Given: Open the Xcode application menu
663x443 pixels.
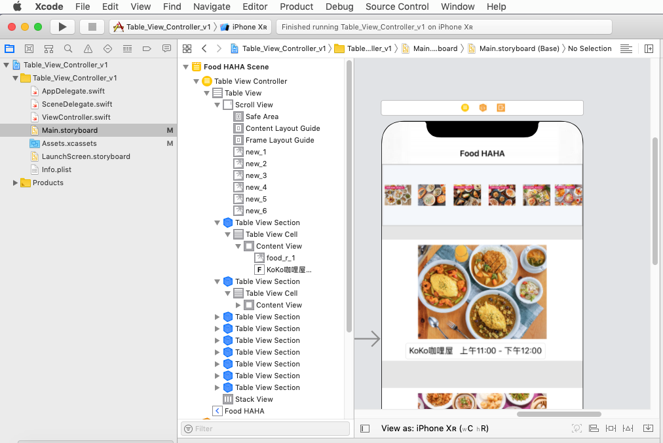Looking at the screenshot, I should [x=49, y=7].
